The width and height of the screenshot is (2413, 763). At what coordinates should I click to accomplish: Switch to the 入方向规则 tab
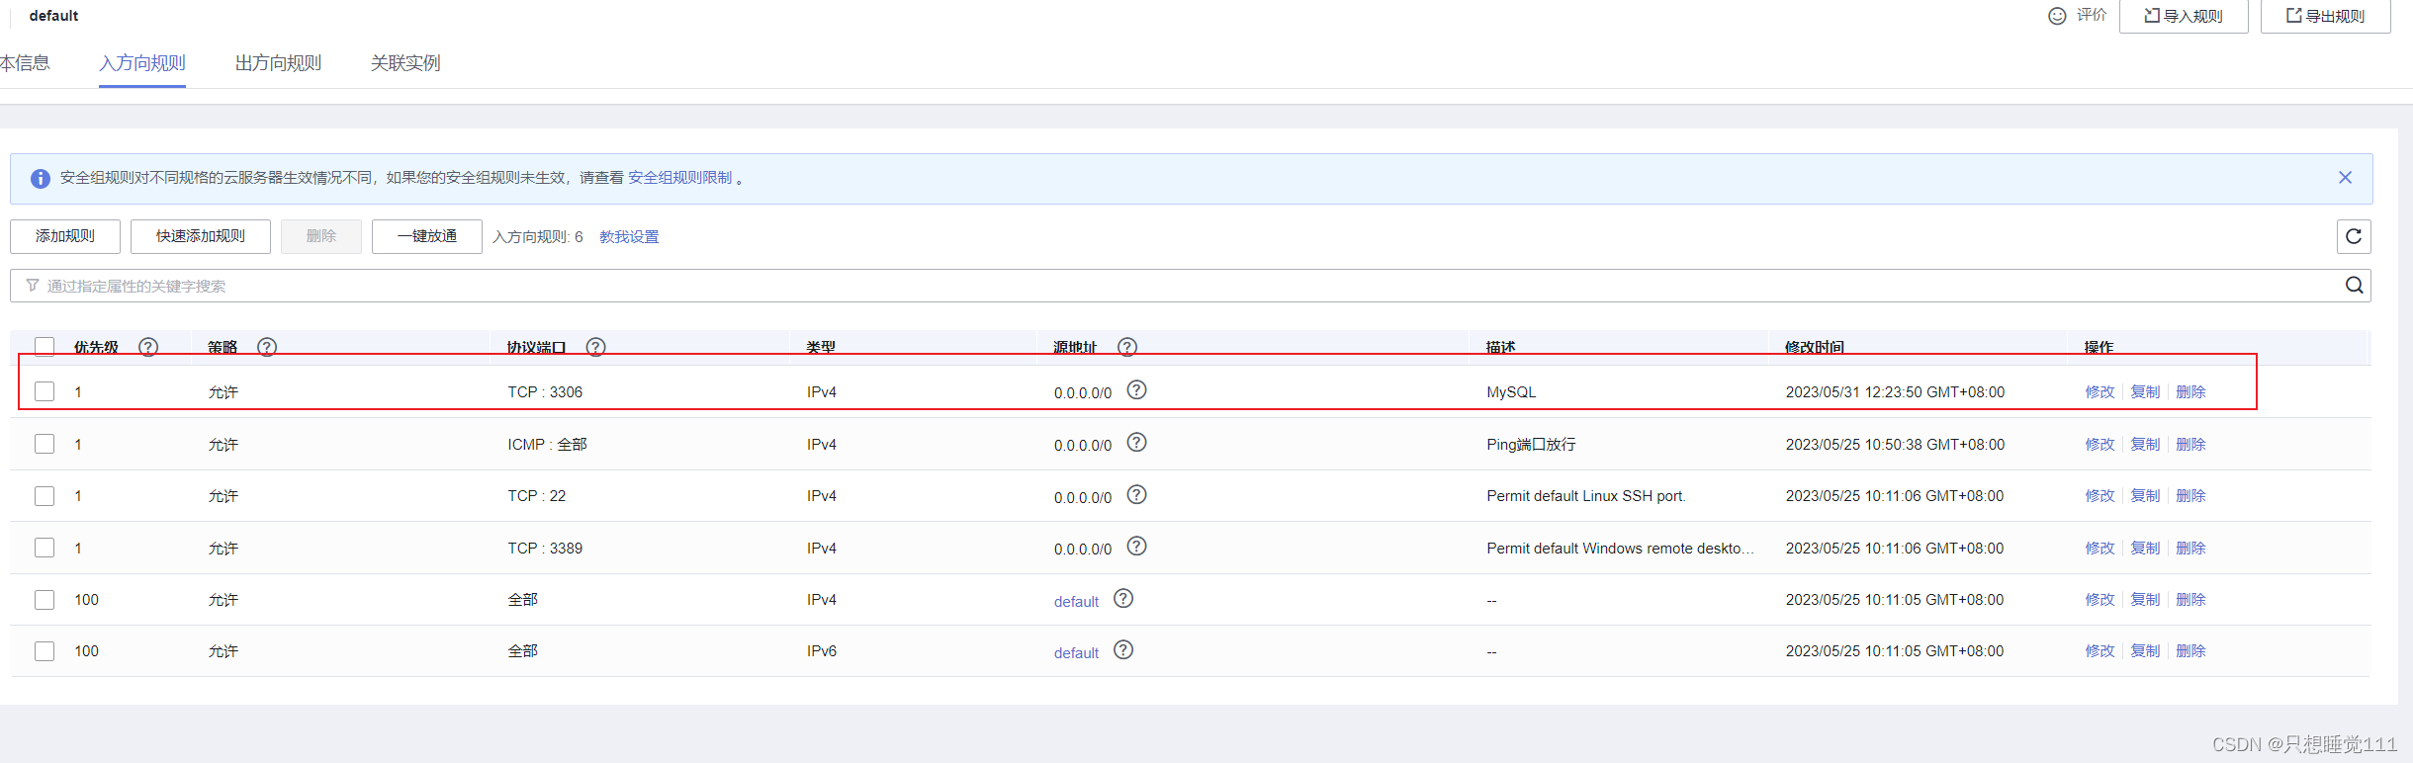pyautogui.click(x=142, y=63)
